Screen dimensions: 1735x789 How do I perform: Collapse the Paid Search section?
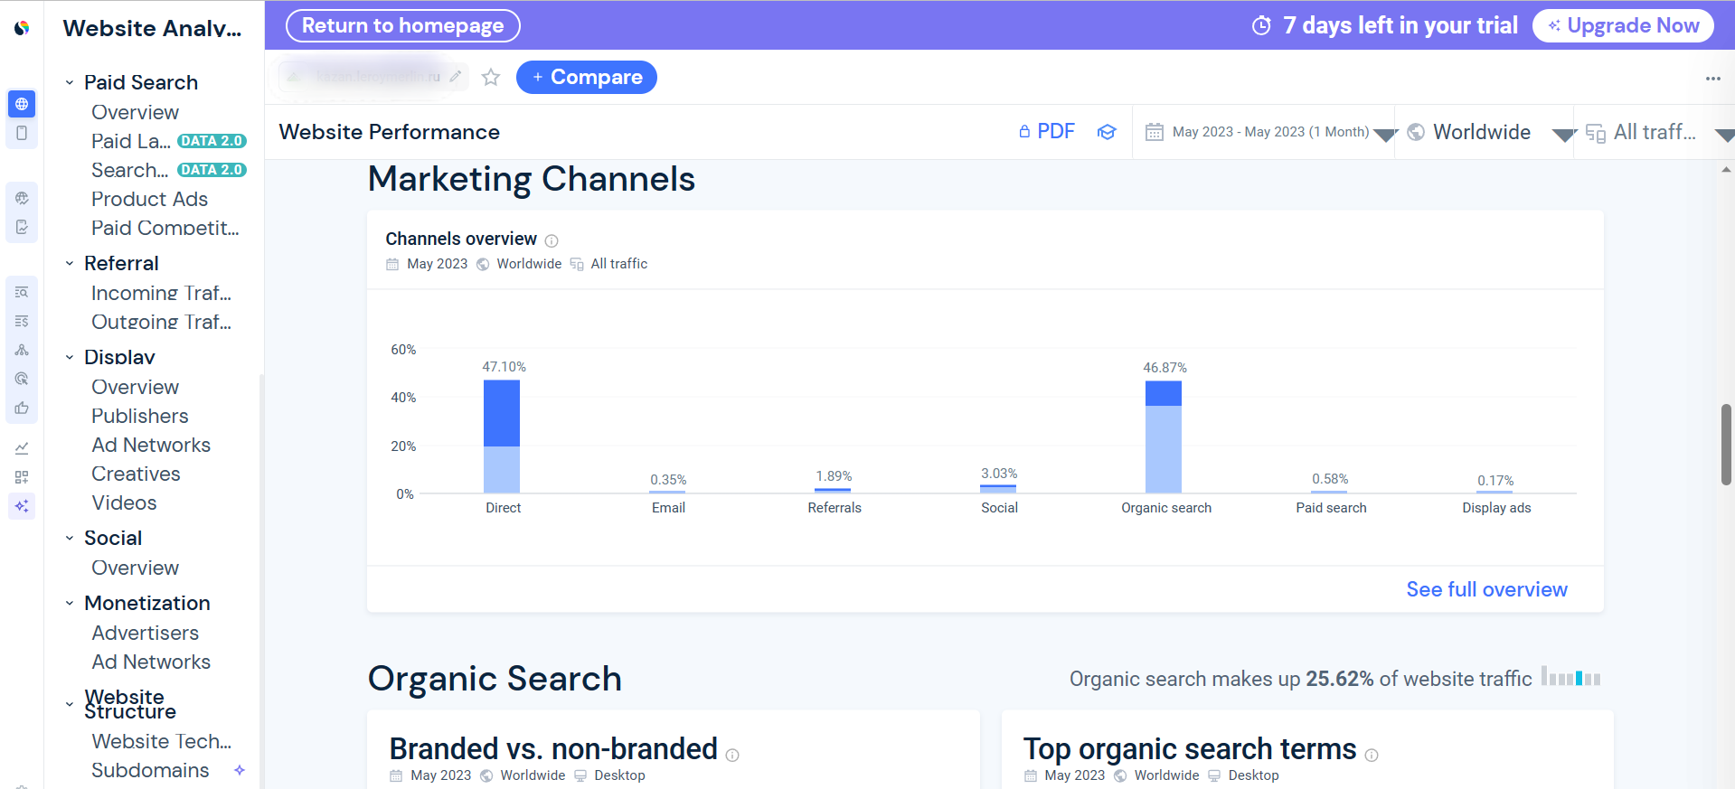[70, 82]
